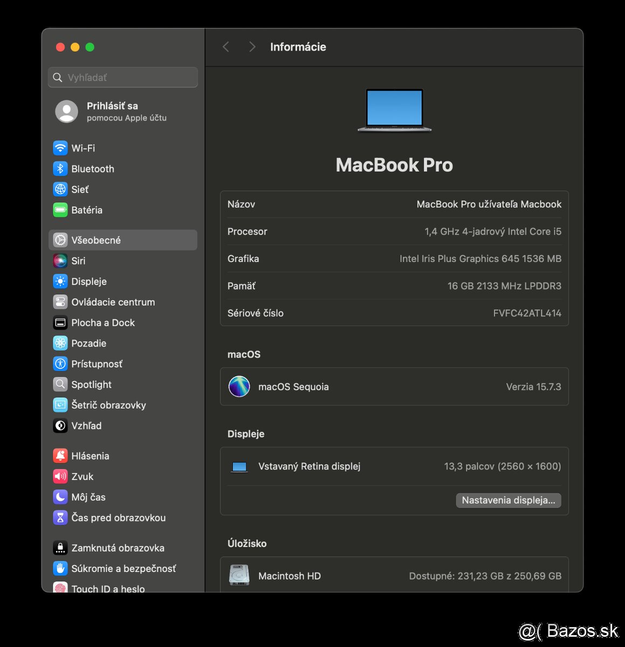The height and width of the screenshot is (647, 625).
Task: Open the Zvuk sound settings
Action: pos(60,477)
